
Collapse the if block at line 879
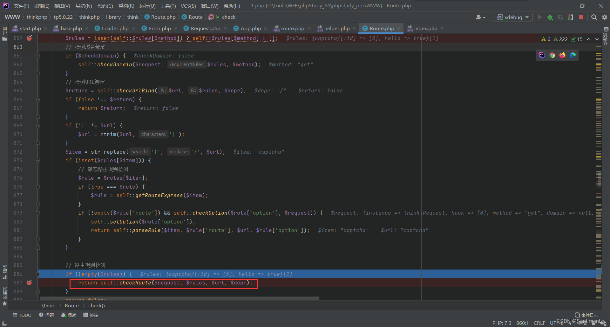38,213
